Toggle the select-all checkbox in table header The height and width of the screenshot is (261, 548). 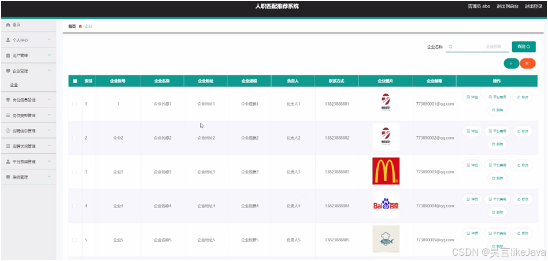tap(75, 81)
